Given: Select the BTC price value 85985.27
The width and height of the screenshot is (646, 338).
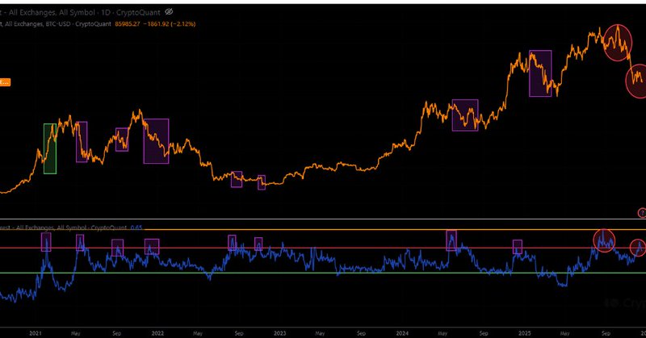Looking at the screenshot, I should pos(128,24).
